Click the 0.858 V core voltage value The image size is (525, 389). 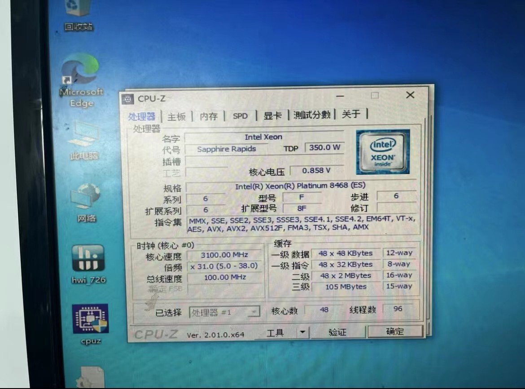316,171
